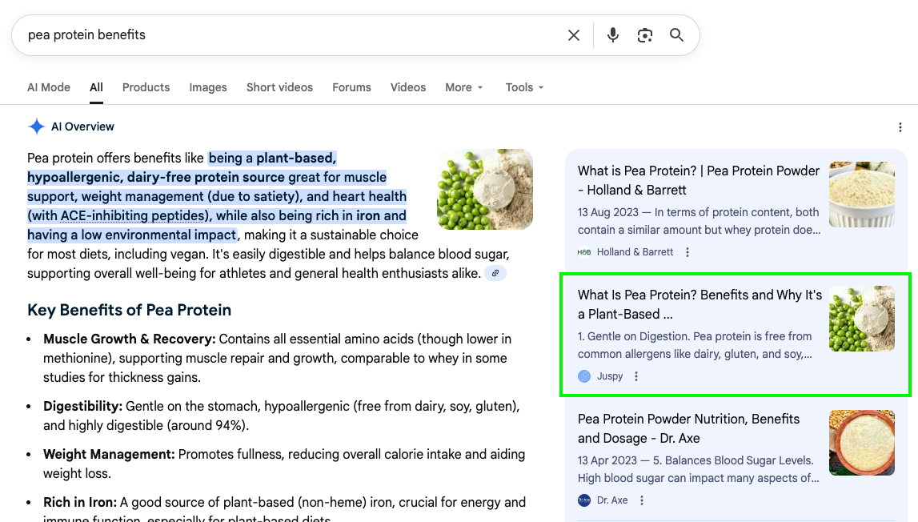Click the 'Digestibility:' bullet label
The image size is (918, 522).
click(x=82, y=407)
